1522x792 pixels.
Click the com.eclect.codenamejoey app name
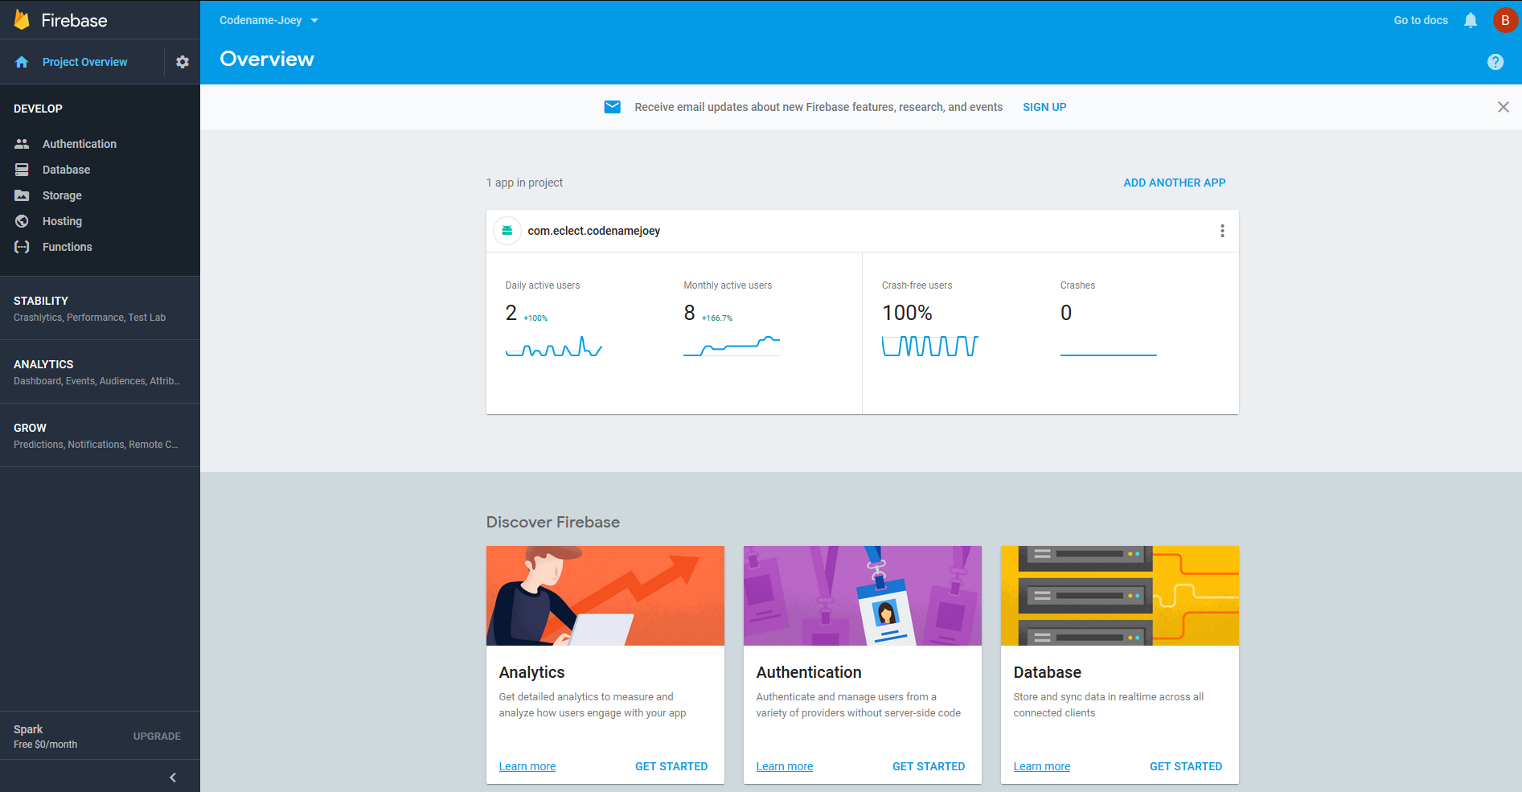tap(594, 231)
